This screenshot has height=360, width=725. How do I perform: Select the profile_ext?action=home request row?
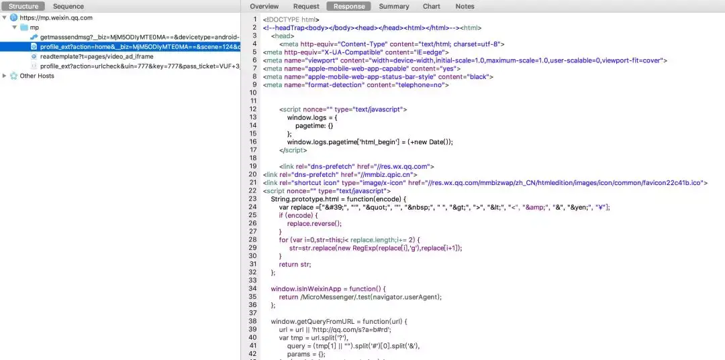[x=120, y=47]
